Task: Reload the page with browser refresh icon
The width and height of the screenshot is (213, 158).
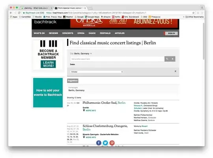Action: coord(19,13)
